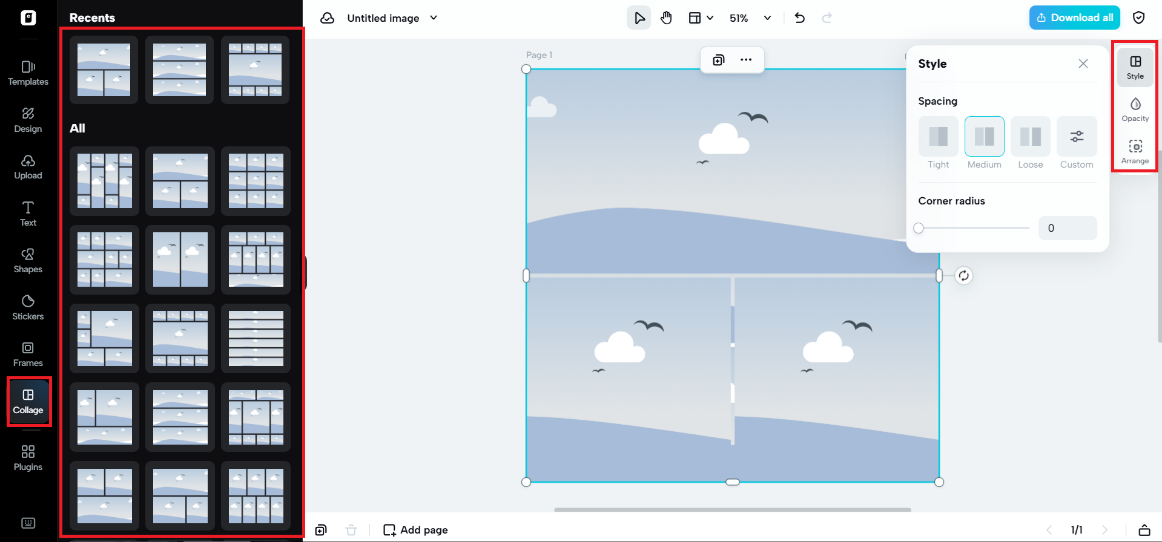Select the top large cell of the canvas collage
The height and width of the screenshot is (542, 1162).
(x=732, y=171)
